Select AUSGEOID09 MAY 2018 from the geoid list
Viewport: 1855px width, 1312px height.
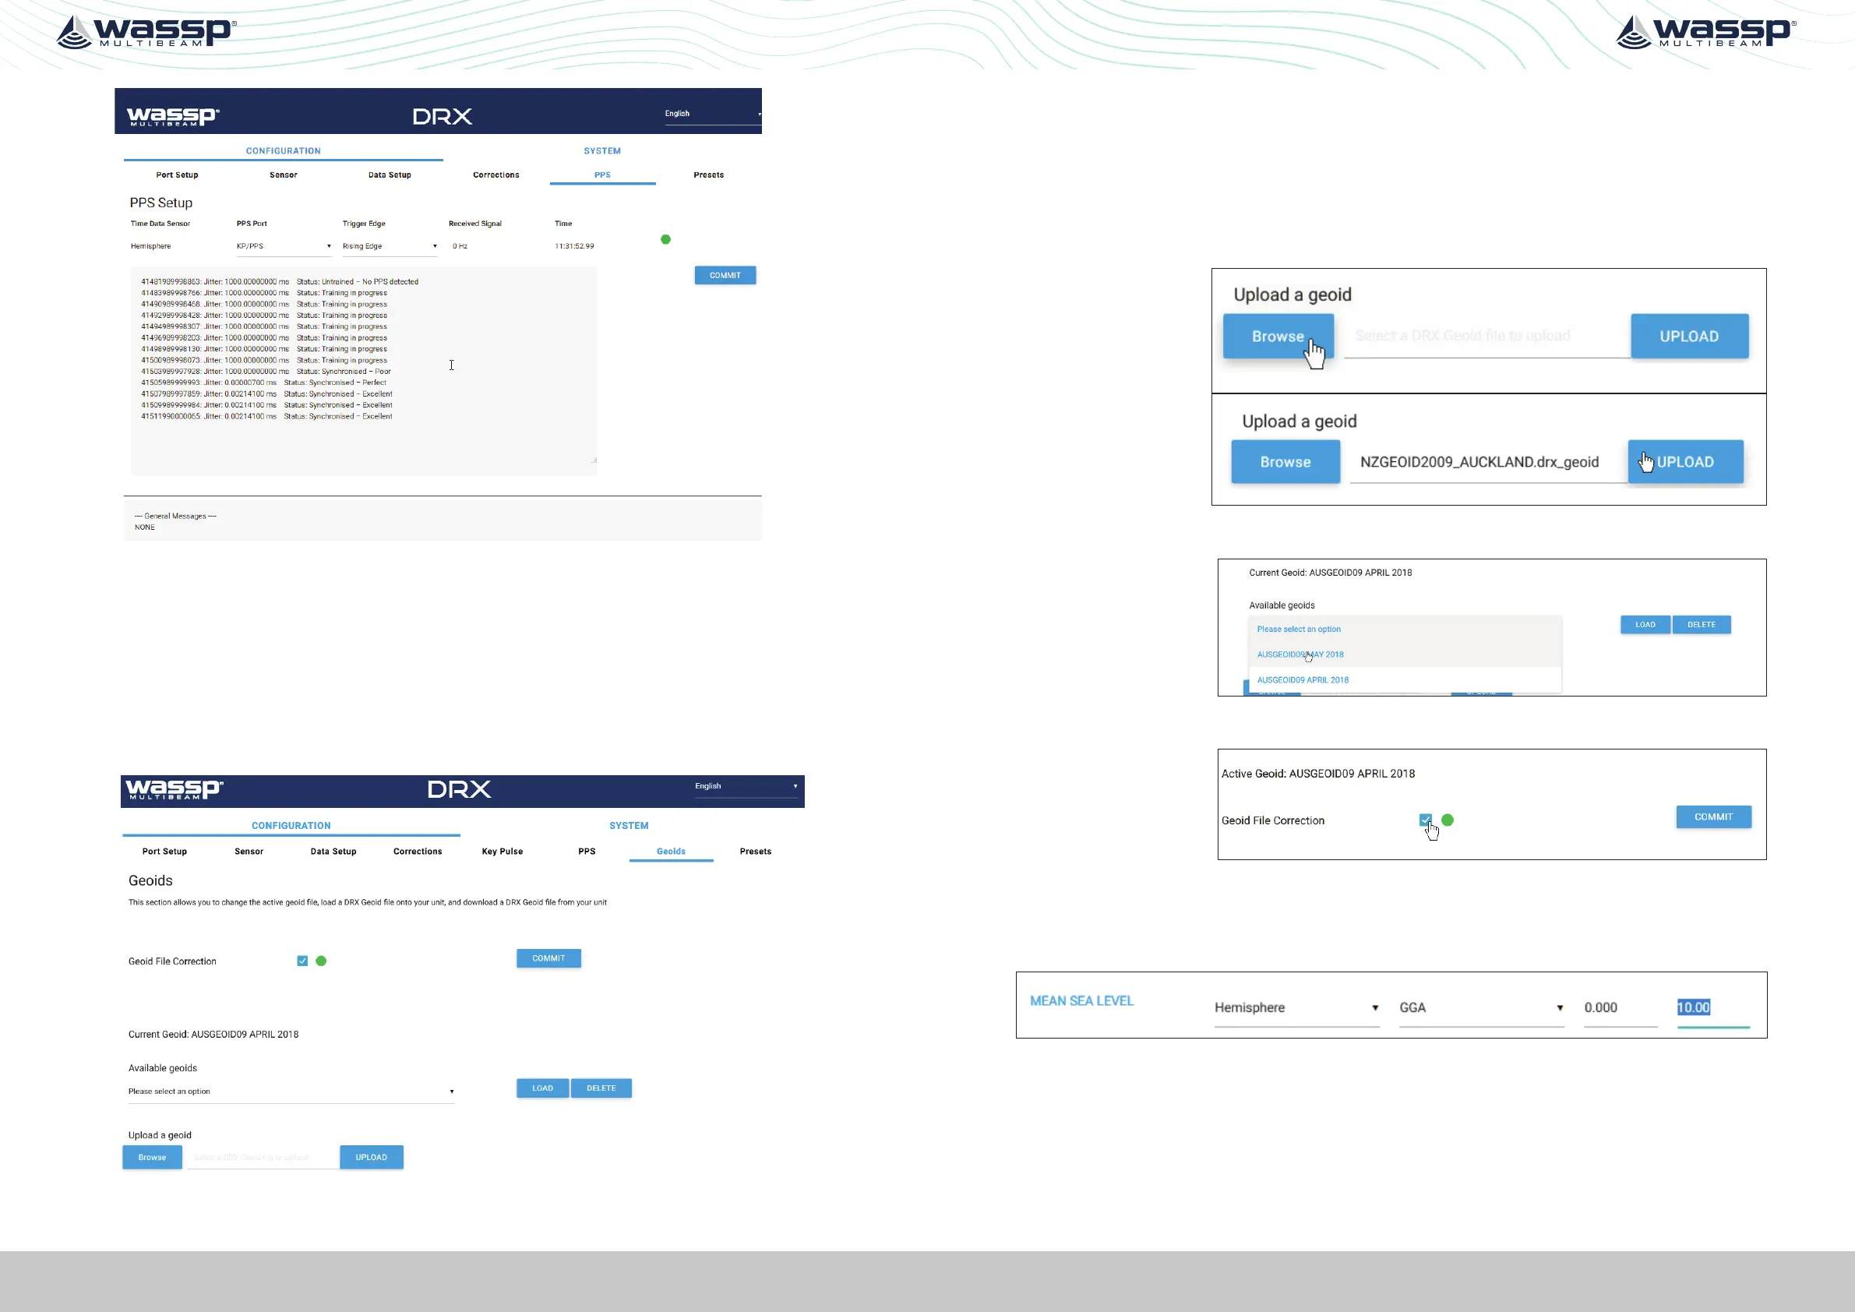pyautogui.click(x=1300, y=654)
